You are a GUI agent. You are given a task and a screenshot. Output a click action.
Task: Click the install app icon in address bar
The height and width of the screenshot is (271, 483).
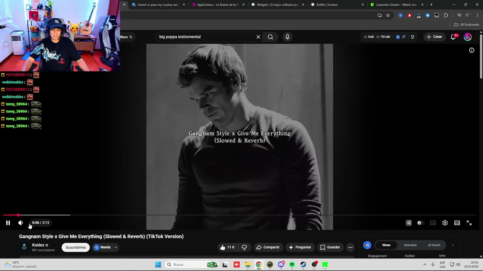click(380, 15)
